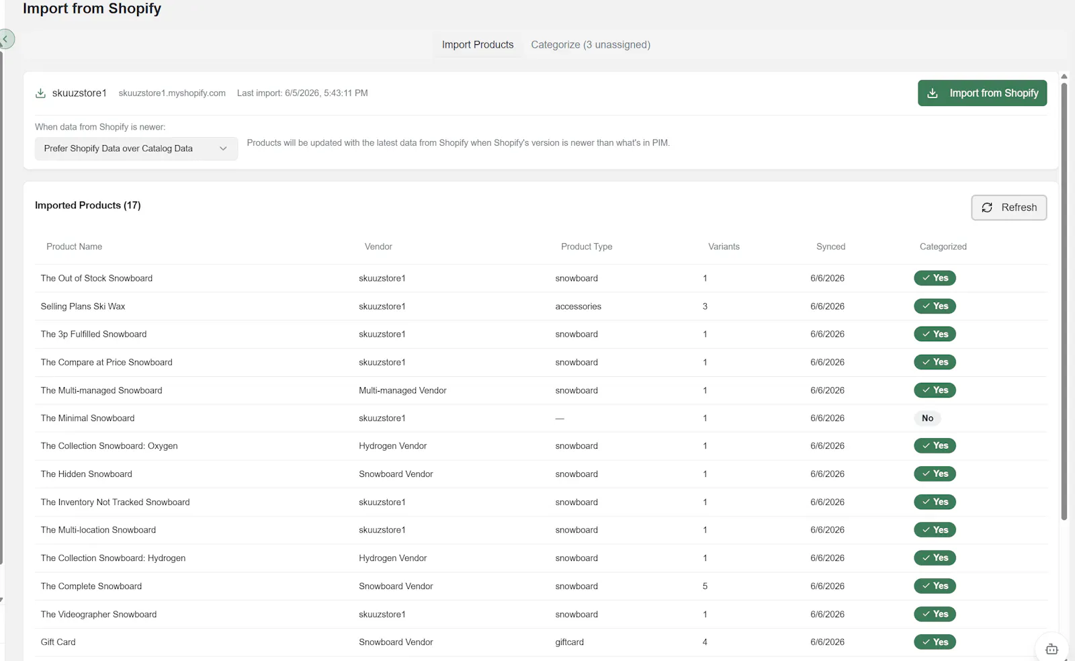Click Snowboard Vendor in The Hidden Snowboard row

[x=396, y=474]
